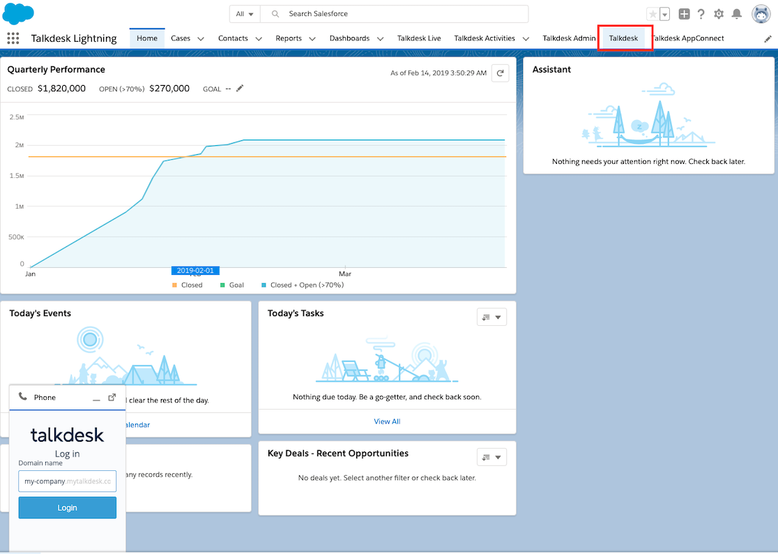This screenshot has width=778, height=554.
Task: Open the Talkdesk Admin tab
Action: [569, 38]
